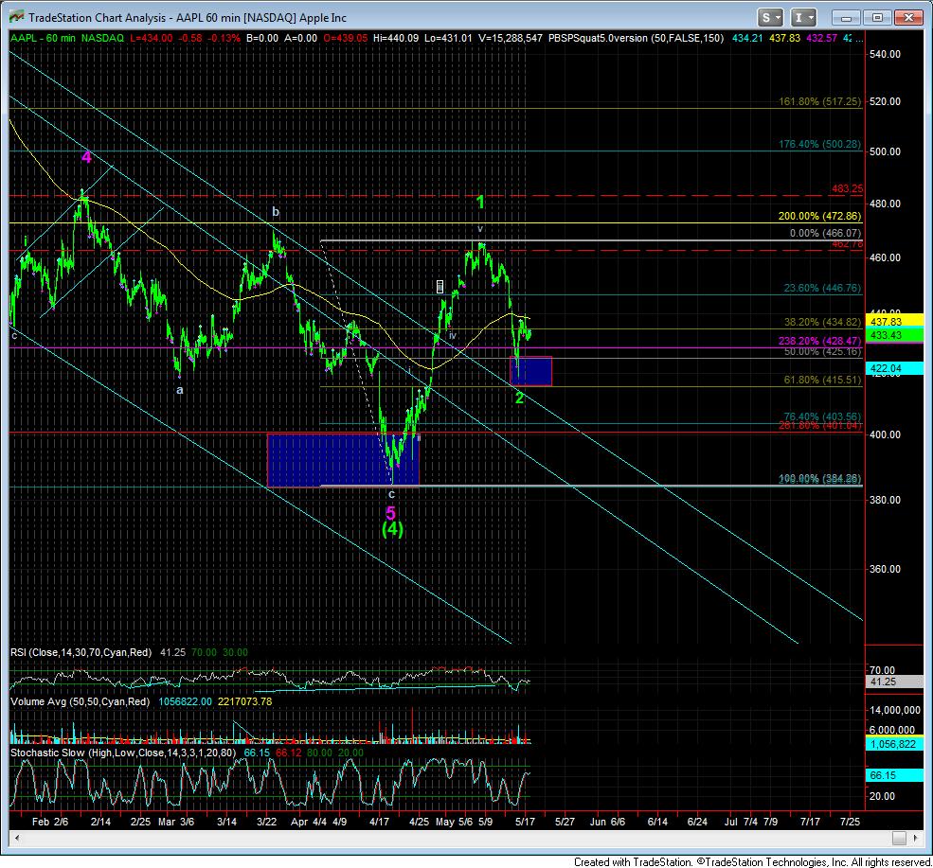Image resolution: width=933 pixels, height=868 pixels.
Task: Click the 'Volume Avg (50,50,Cyan,Red)' subgraph label
Action: click(80, 701)
